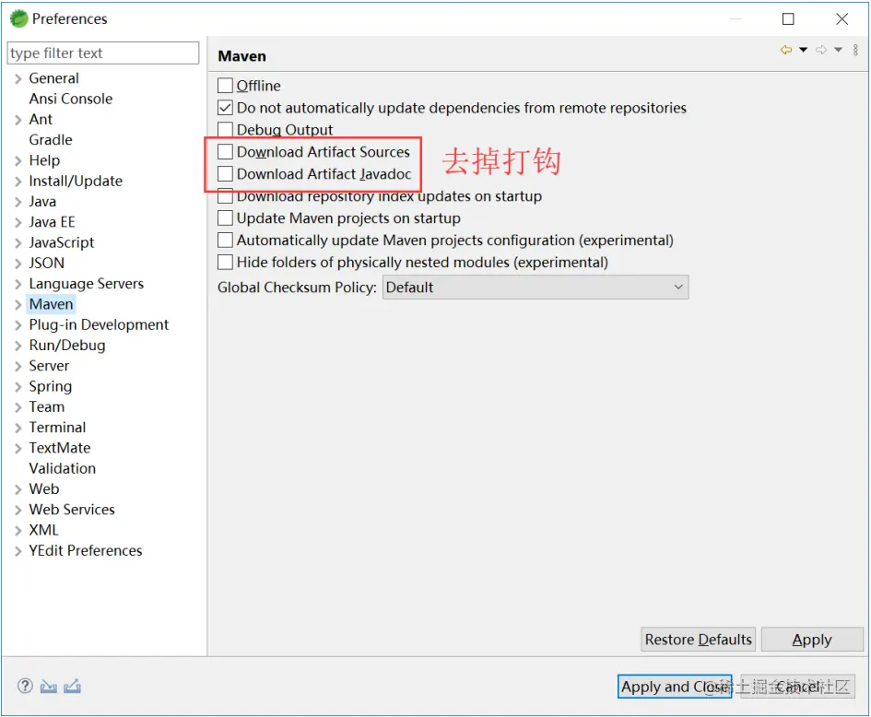Open YEdit Preferences page
This screenshot has width=871, height=717.
(86, 551)
